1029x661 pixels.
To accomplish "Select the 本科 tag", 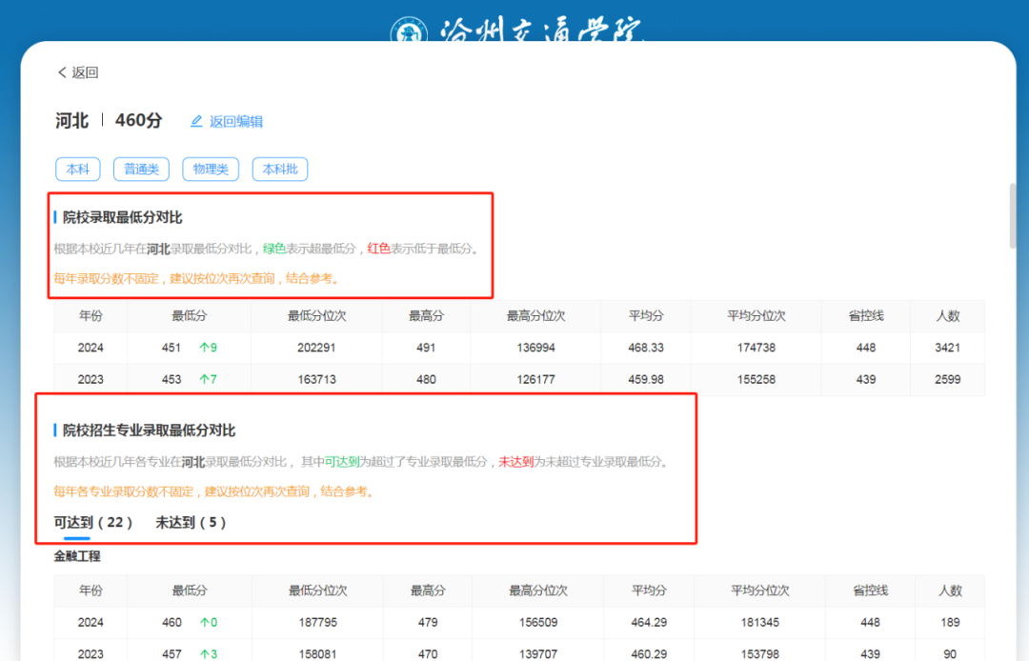I will pos(78,170).
